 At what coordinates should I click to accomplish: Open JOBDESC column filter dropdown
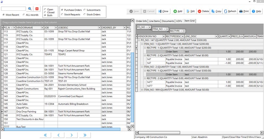(x=99, y=28)
